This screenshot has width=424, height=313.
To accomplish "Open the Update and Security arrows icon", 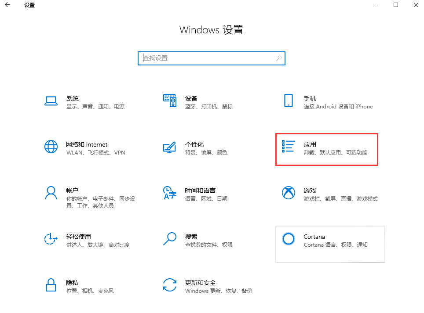I will coord(170,285).
